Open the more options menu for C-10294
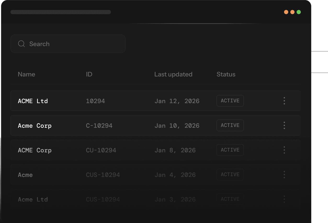This screenshot has width=328, height=223. coord(284,125)
